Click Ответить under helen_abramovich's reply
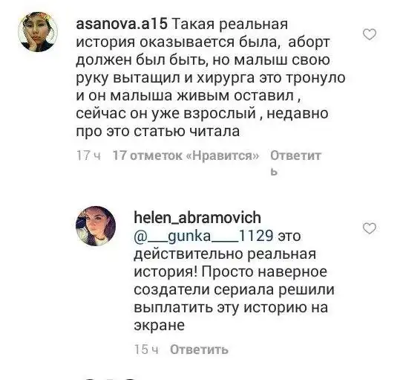The height and width of the screenshot is (380, 400). pyautogui.click(x=199, y=350)
